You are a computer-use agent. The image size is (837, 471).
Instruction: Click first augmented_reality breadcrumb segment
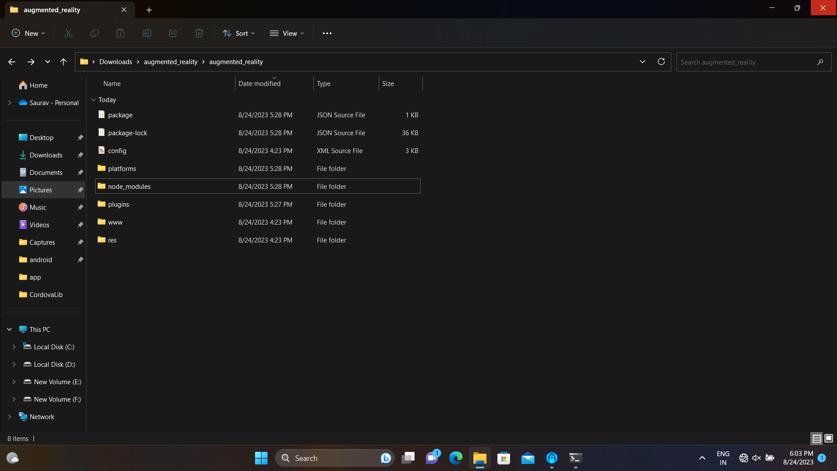[x=170, y=62]
